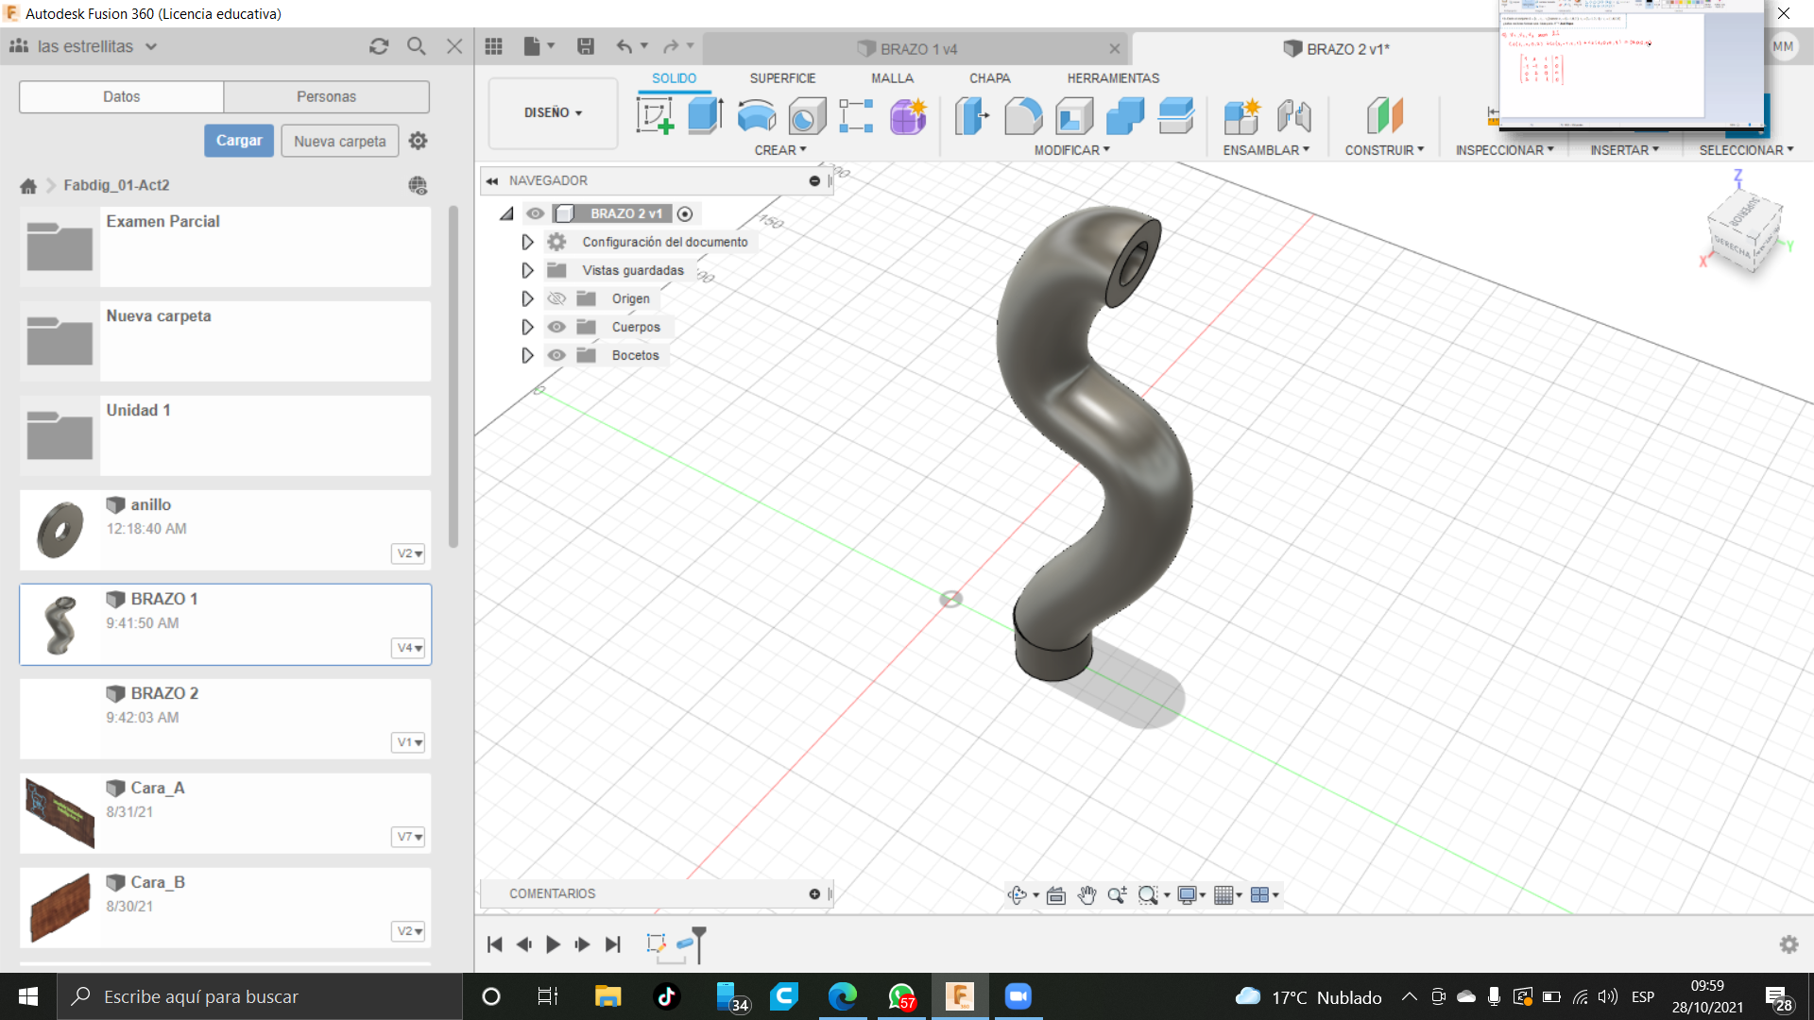
Task: Click the Pan hand navigation icon
Action: (1087, 895)
